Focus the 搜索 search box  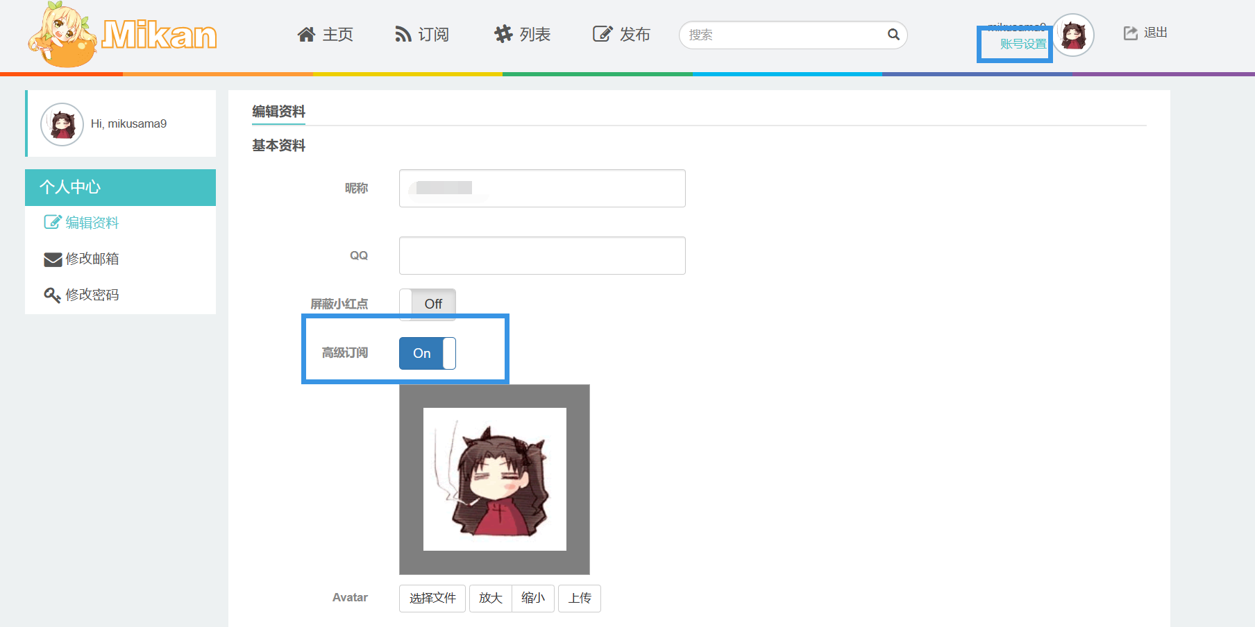(784, 35)
